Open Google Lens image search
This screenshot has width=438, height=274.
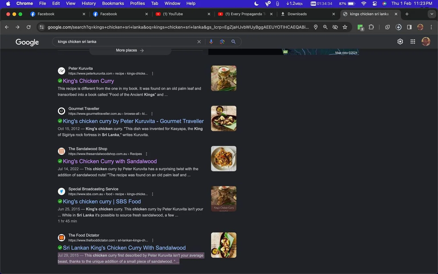point(222,42)
